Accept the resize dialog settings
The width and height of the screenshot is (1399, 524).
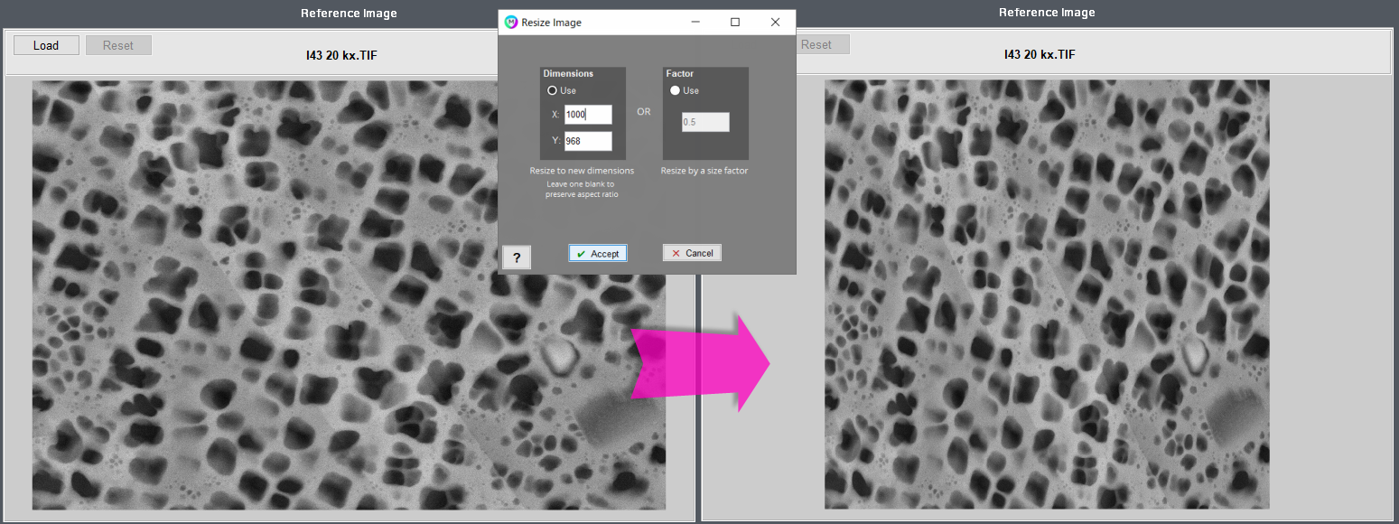coord(598,254)
